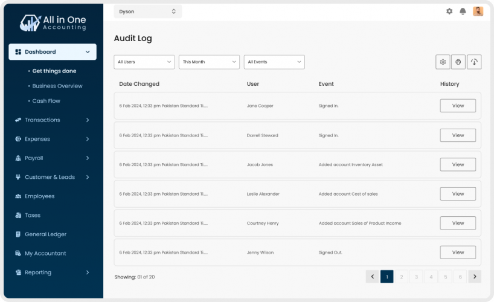The height and width of the screenshot is (302, 494).
Task: Click the audit log settings gear button
Action: 443,62
